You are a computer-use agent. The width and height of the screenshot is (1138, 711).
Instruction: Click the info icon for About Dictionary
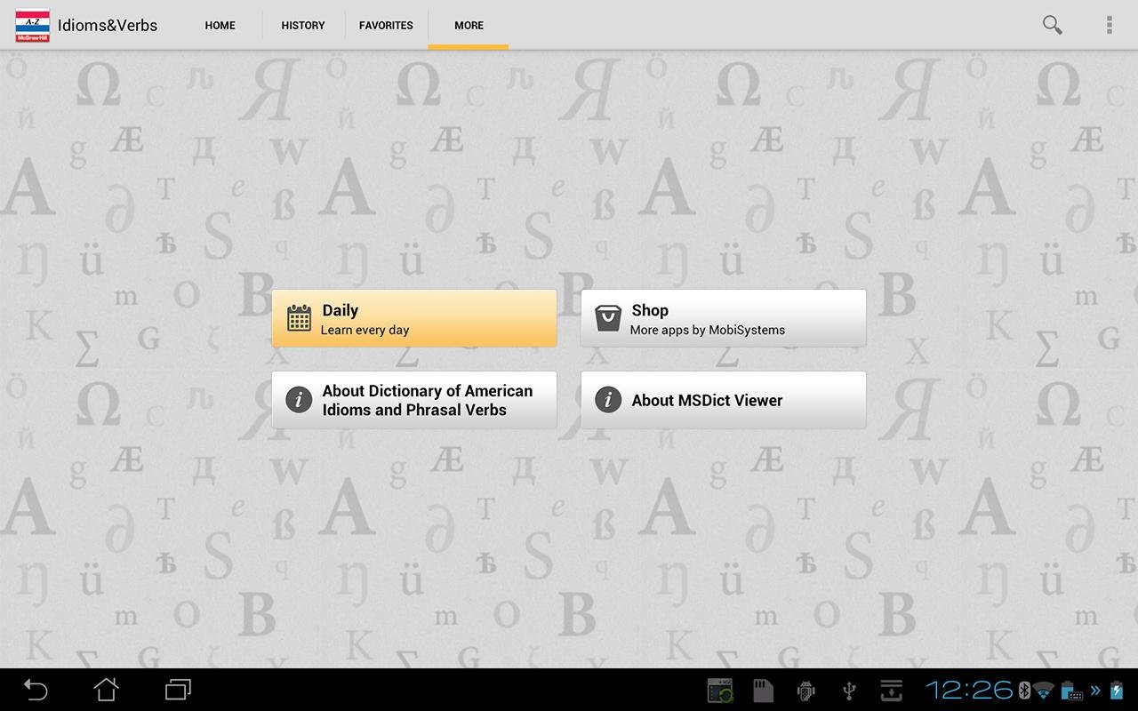click(x=299, y=400)
